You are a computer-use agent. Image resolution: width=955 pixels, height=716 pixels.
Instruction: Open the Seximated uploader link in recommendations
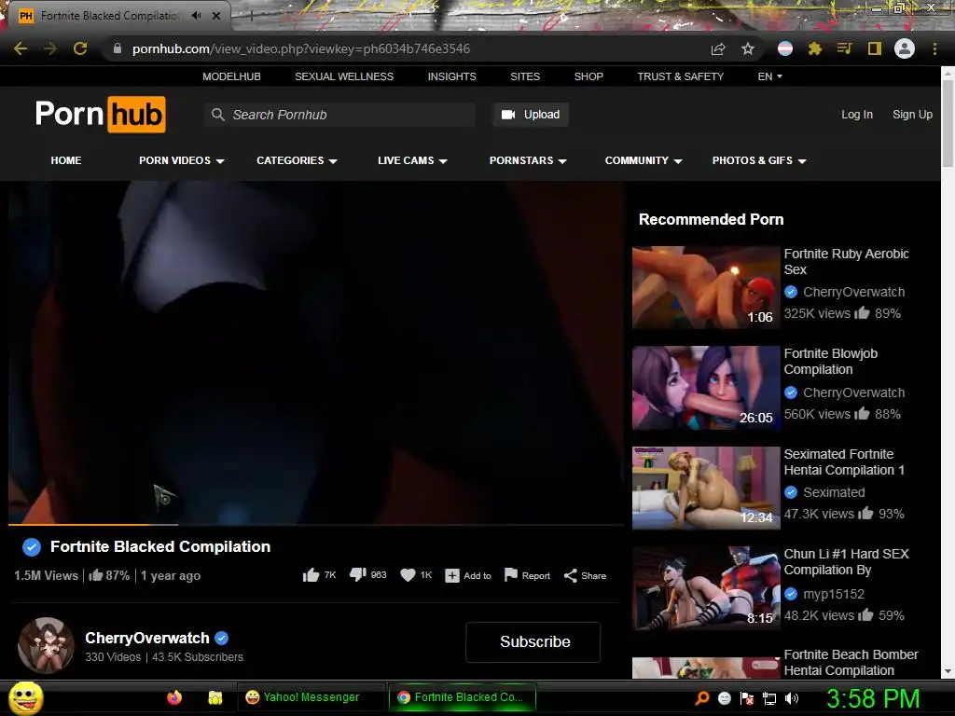834,492
